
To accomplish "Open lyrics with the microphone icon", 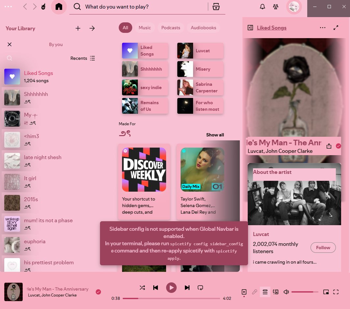I will pyautogui.click(x=255, y=292).
